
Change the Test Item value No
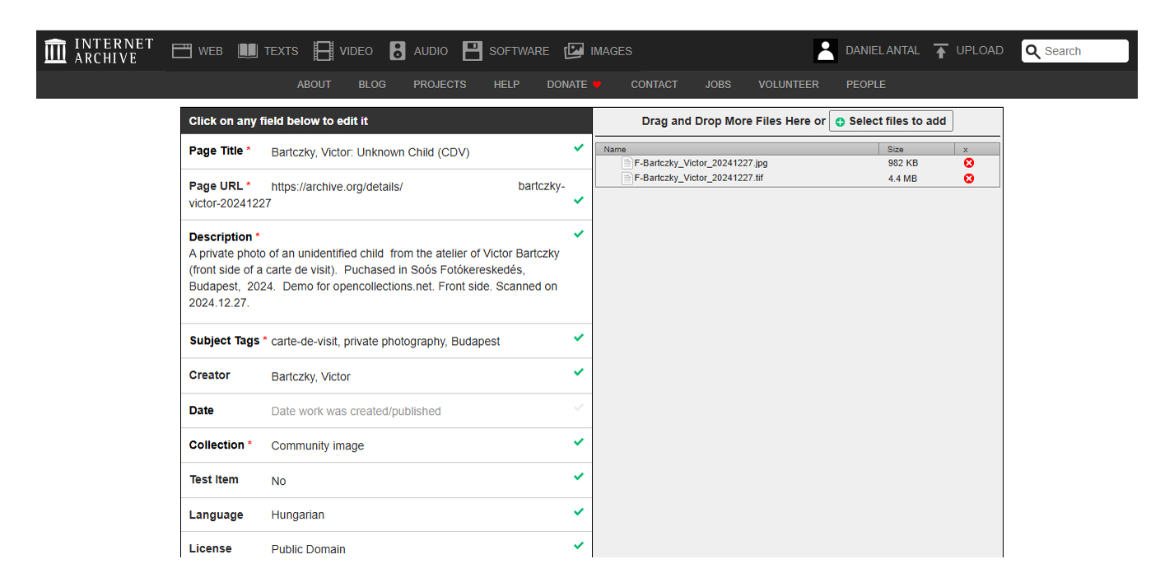point(279,481)
